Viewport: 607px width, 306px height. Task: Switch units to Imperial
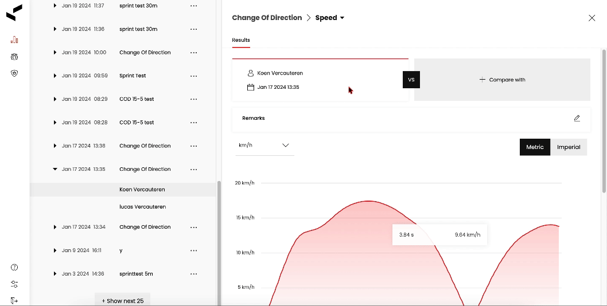569,147
